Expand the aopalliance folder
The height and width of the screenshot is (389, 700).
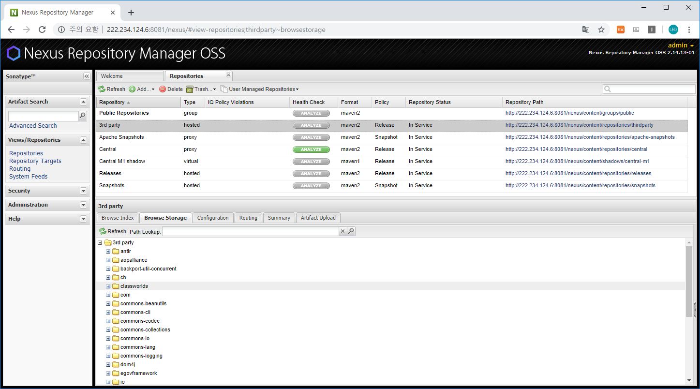click(108, 260)
